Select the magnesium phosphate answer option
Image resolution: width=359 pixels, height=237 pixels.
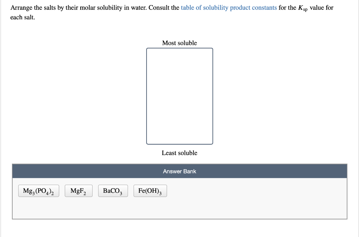39,191
